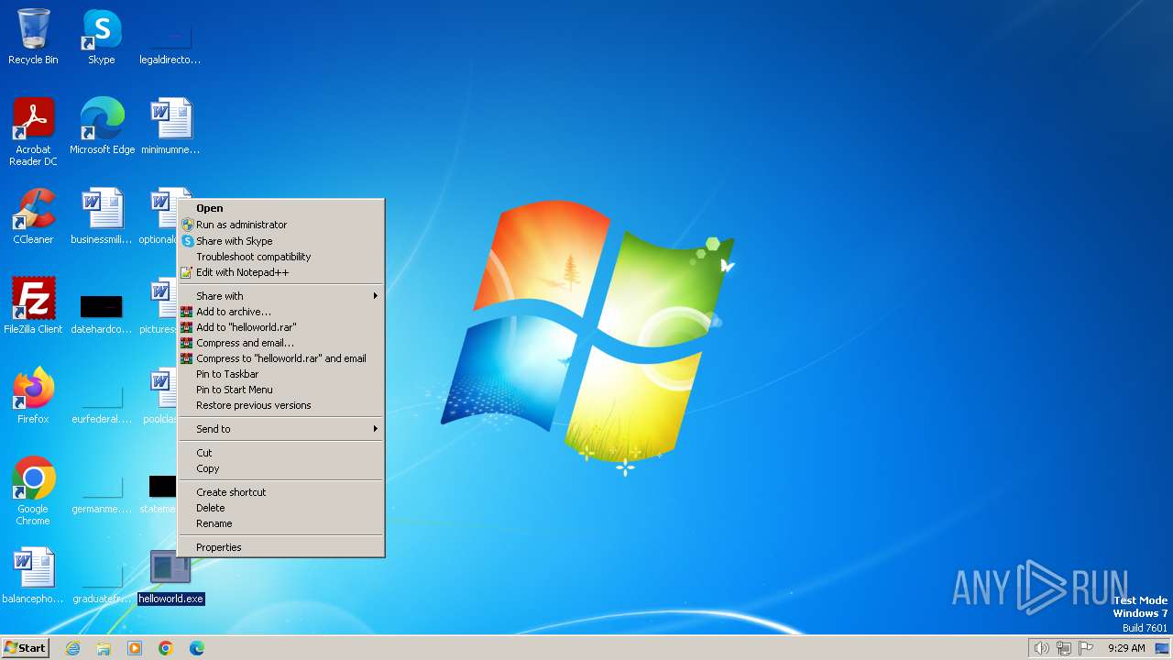The width and height of the screenshot is (1173, 660).
Task: Select the balancepho... Word document icon
Action: click(33, 576)
